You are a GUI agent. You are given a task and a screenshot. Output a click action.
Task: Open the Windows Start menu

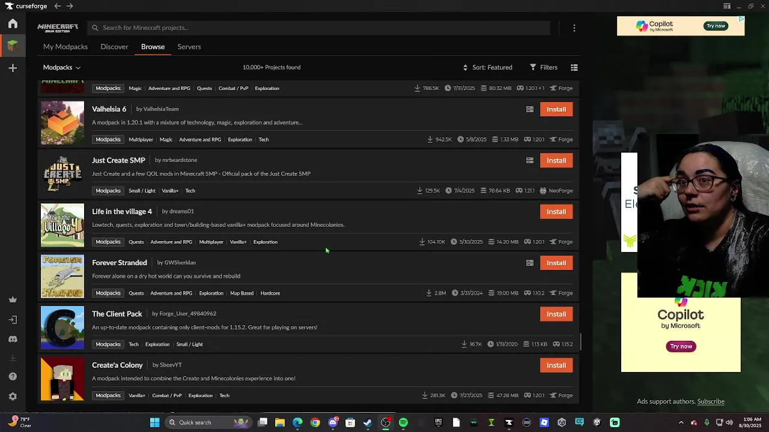coord(154,422)
